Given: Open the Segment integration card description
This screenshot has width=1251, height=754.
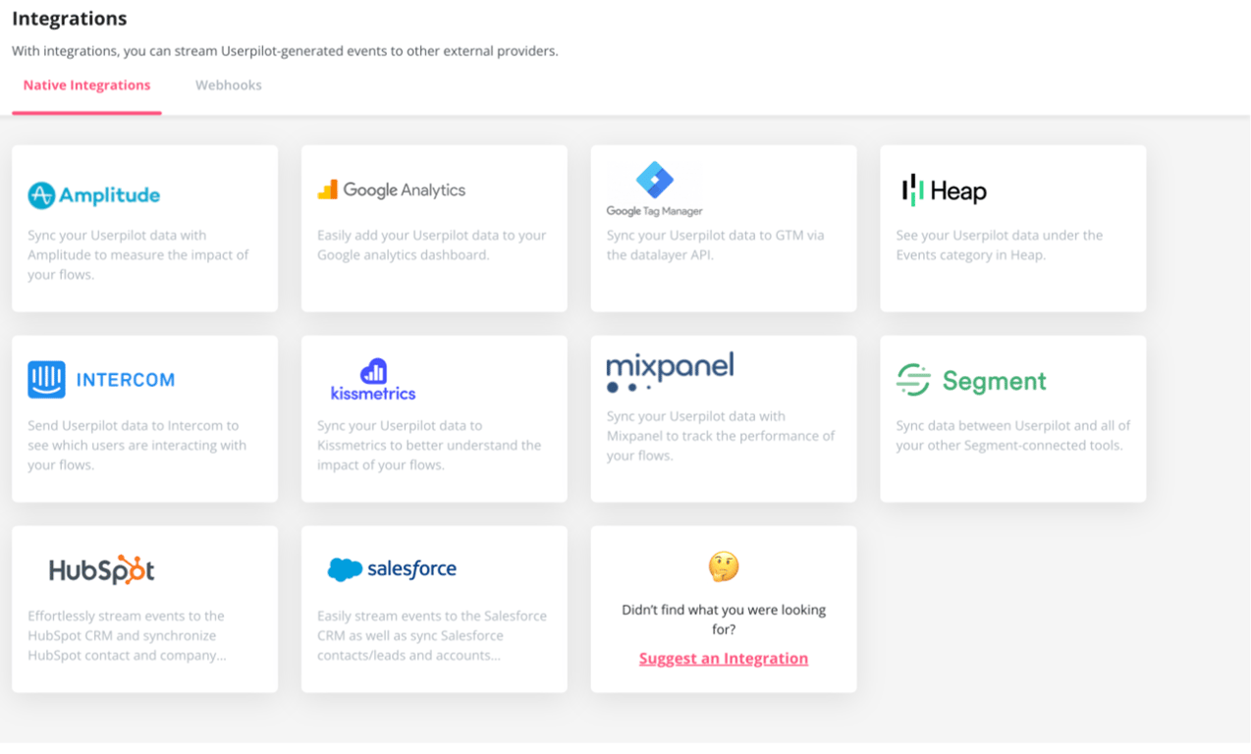Looking at the screenshot, I should click(x=1013, y=436).
